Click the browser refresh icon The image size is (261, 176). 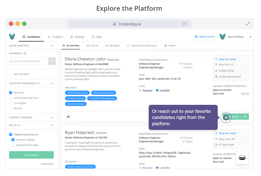[184, 24]
